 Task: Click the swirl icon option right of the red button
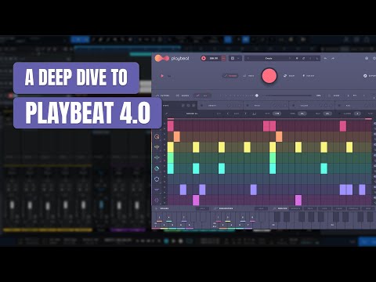pos(289,76)
